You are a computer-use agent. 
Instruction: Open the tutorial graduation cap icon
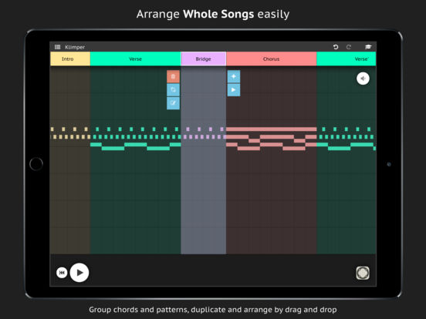pos(368,47)
